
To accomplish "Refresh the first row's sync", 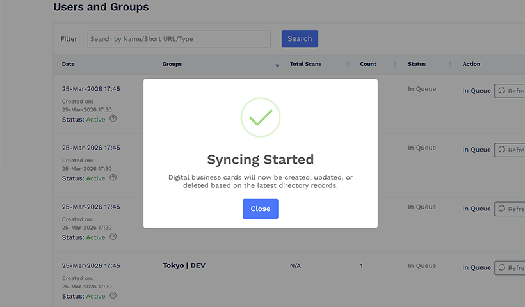I will [x=510, y=91].
